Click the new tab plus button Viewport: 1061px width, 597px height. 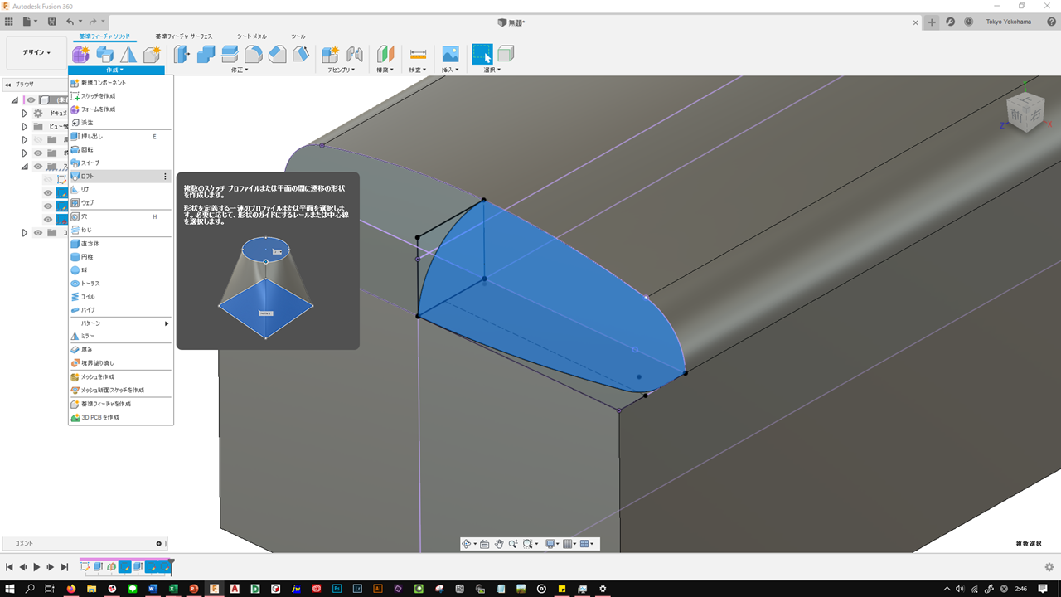[x=932, y=22]
